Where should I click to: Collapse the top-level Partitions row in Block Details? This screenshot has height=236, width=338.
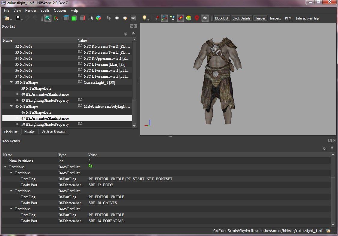click(5, 167)
